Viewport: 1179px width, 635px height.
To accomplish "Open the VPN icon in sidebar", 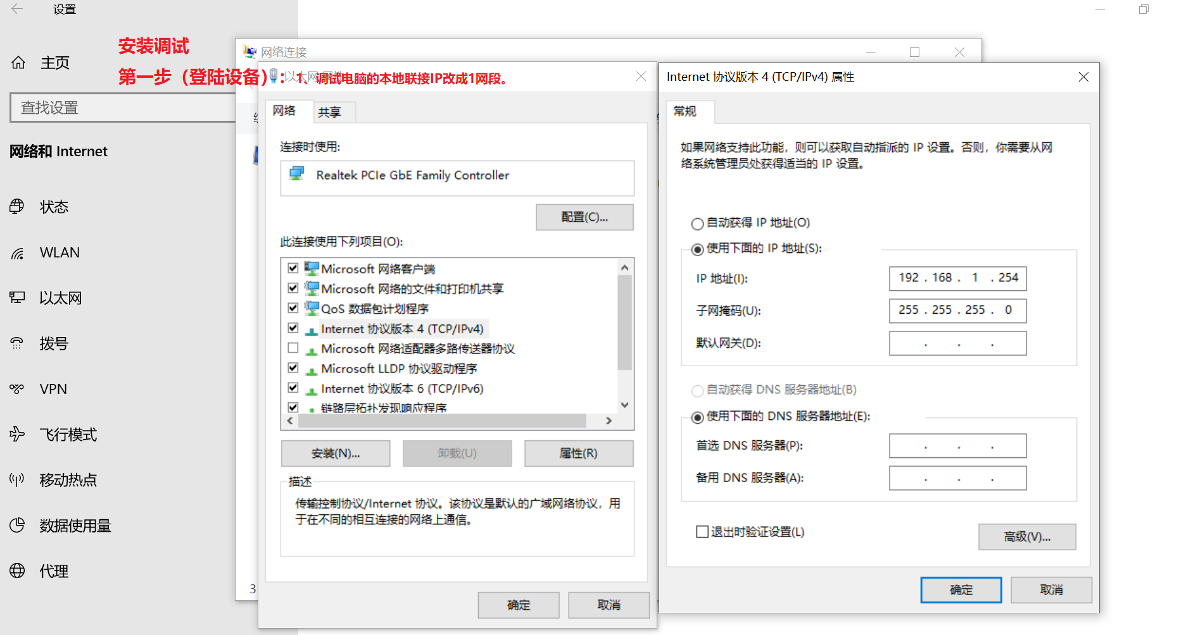I will tap(17, 389).
